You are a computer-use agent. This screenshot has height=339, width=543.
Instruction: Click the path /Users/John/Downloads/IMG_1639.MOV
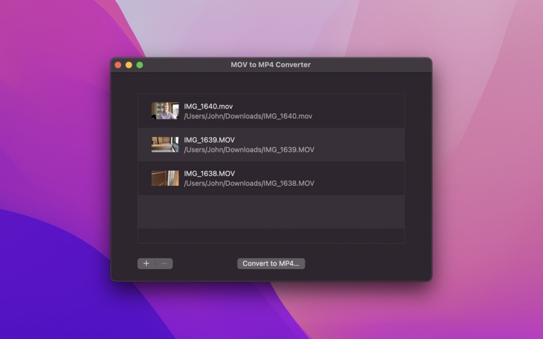point(249,150)
